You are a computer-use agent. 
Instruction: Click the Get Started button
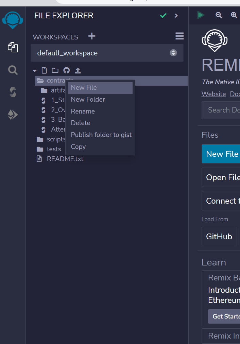(x=224, y=316)
